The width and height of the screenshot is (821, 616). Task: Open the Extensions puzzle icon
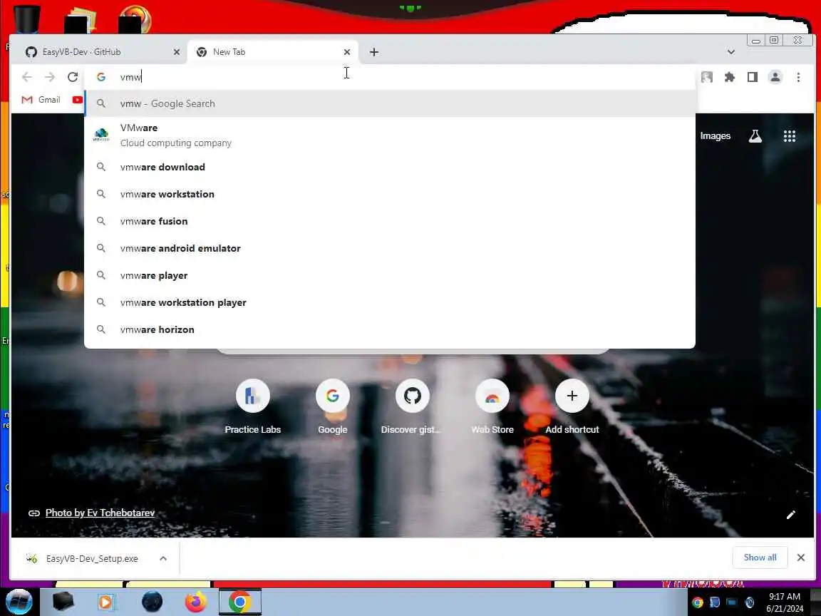(729, 77)
